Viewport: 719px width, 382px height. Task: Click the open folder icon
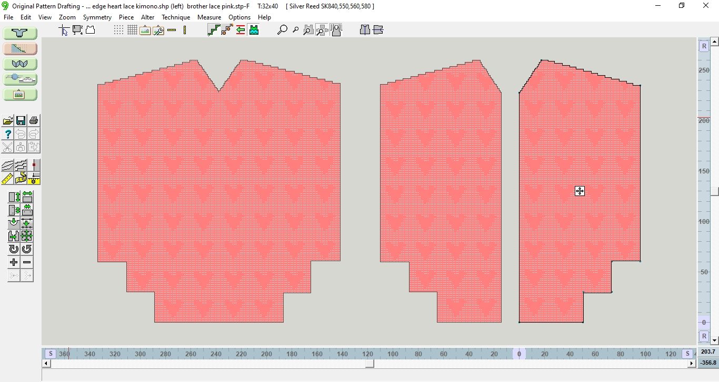pyautogui.click(x=7, y=121)
